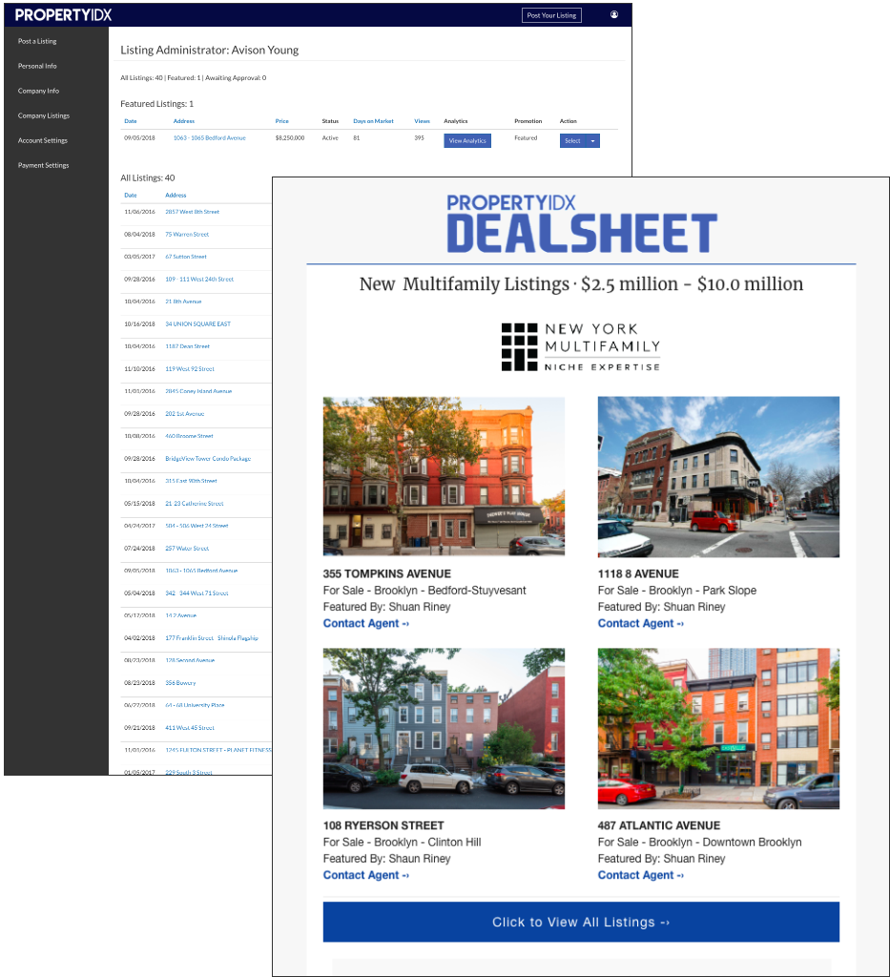The image size is (890, 977).
Task: Click the 1118 8 AVENUE title text
Action: tap(638, 573)
